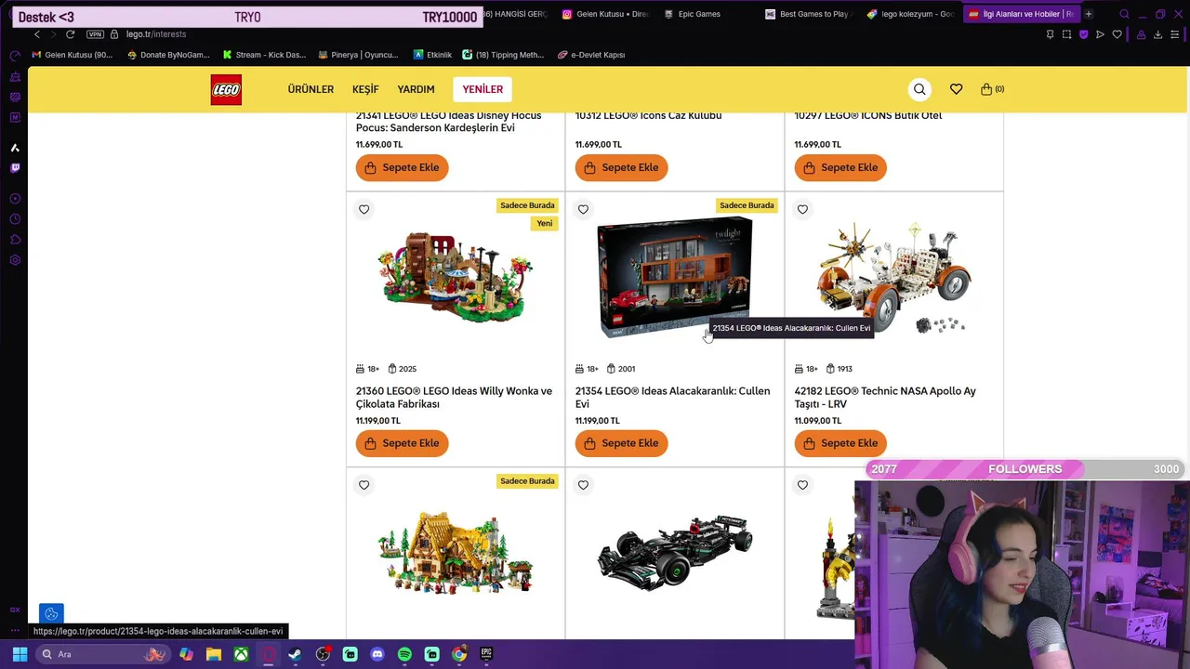Open File Explorer from taskbar

(213, 654)
